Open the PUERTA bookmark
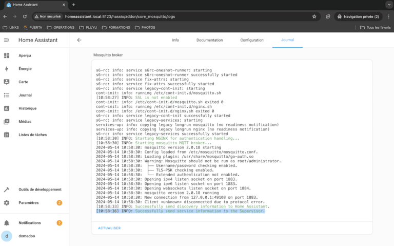The width and height of the screenshot is (394, 246). (x=33, y=27)
